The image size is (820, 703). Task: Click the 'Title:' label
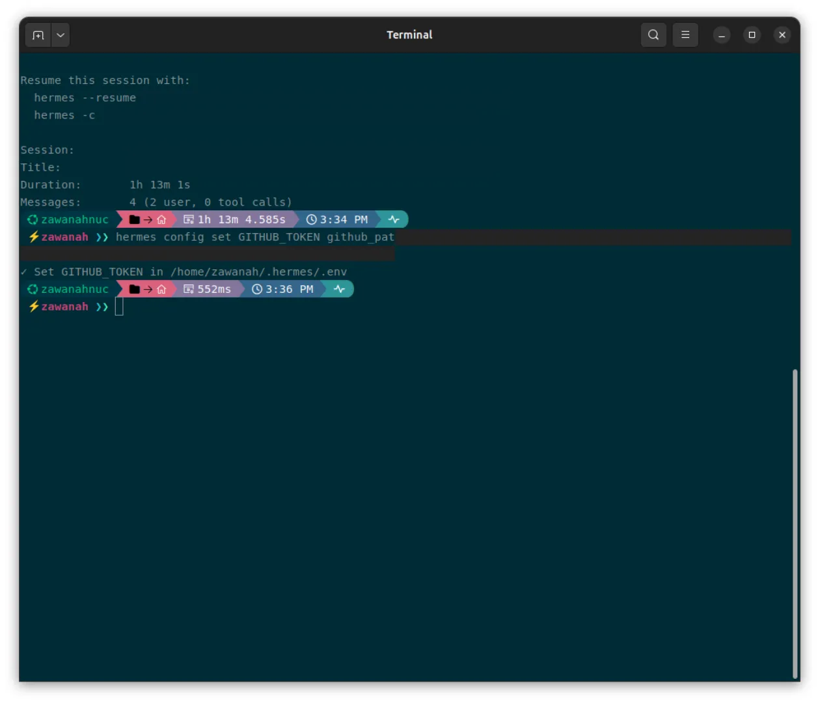tap(40, 168)
